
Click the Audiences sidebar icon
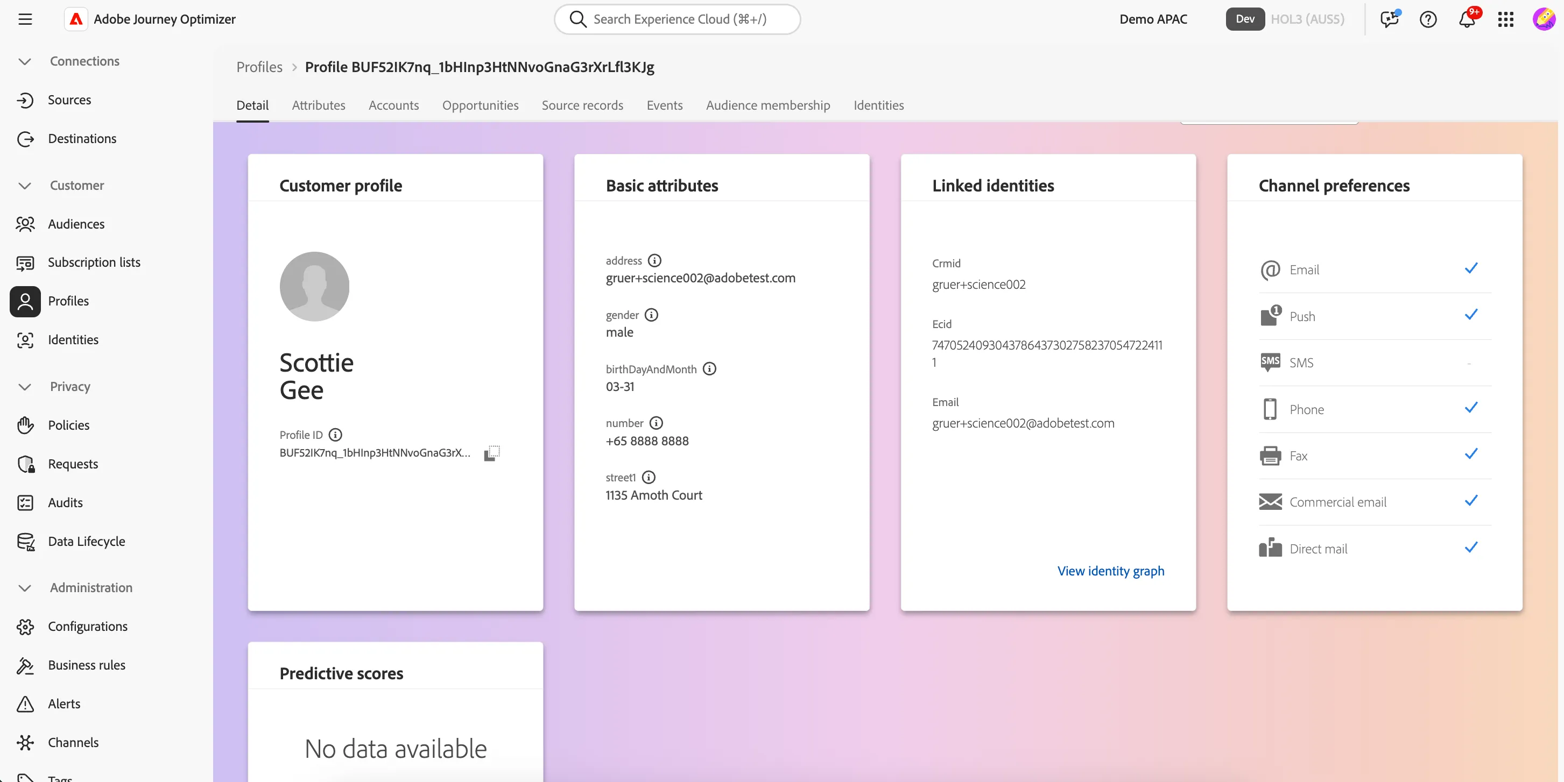(x=25, y=224)
